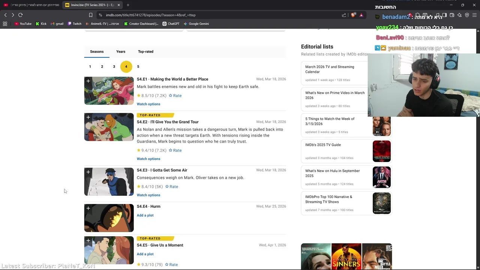Screen dimensions: 480x270
Task: Open the Sinners poster image
Action: [346, 257]
